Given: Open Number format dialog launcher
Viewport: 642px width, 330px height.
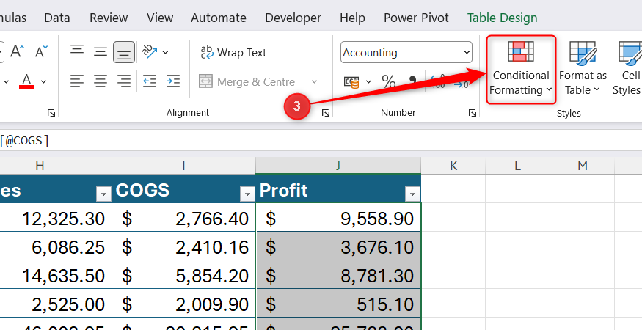Looking at the screenshot, I should (473, 113).
